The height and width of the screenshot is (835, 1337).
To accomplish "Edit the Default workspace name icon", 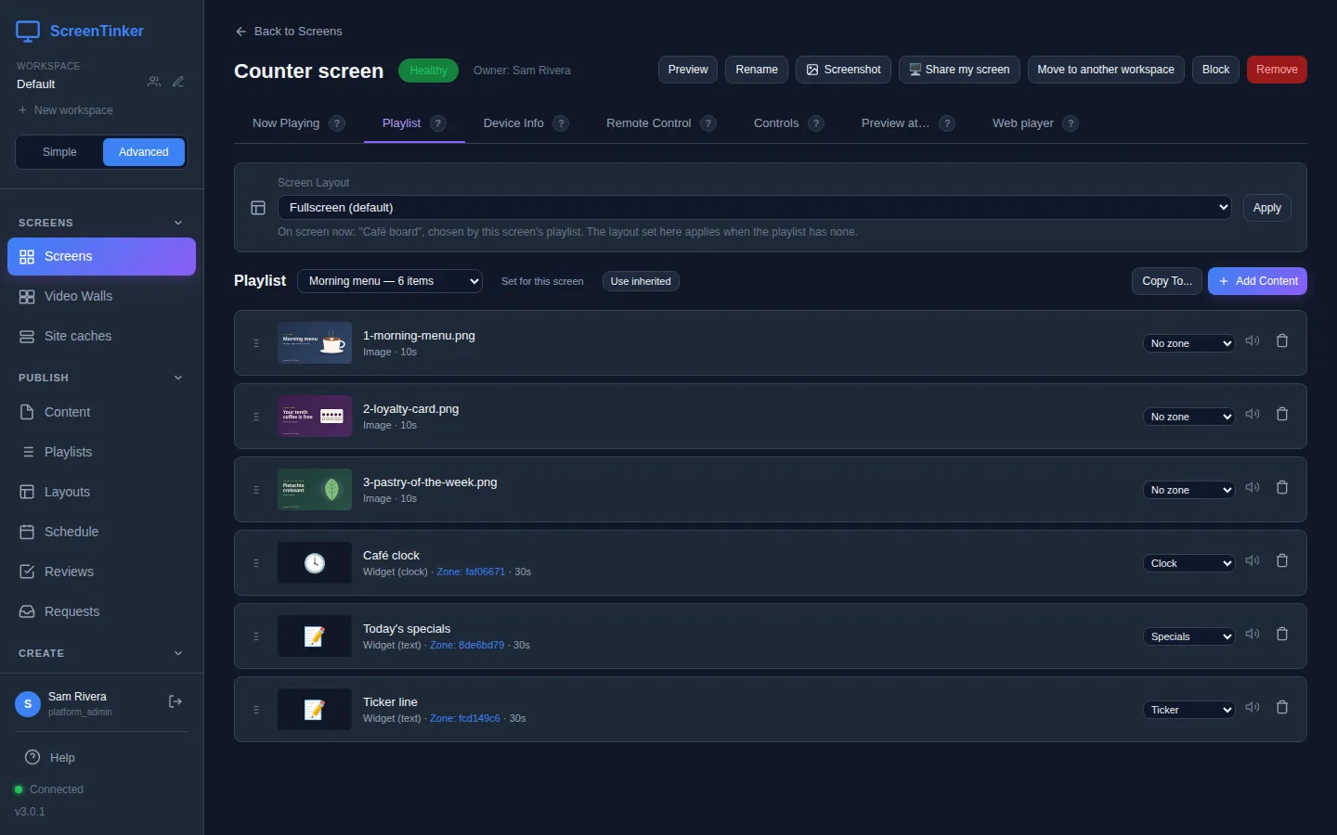I will [178, 83].
